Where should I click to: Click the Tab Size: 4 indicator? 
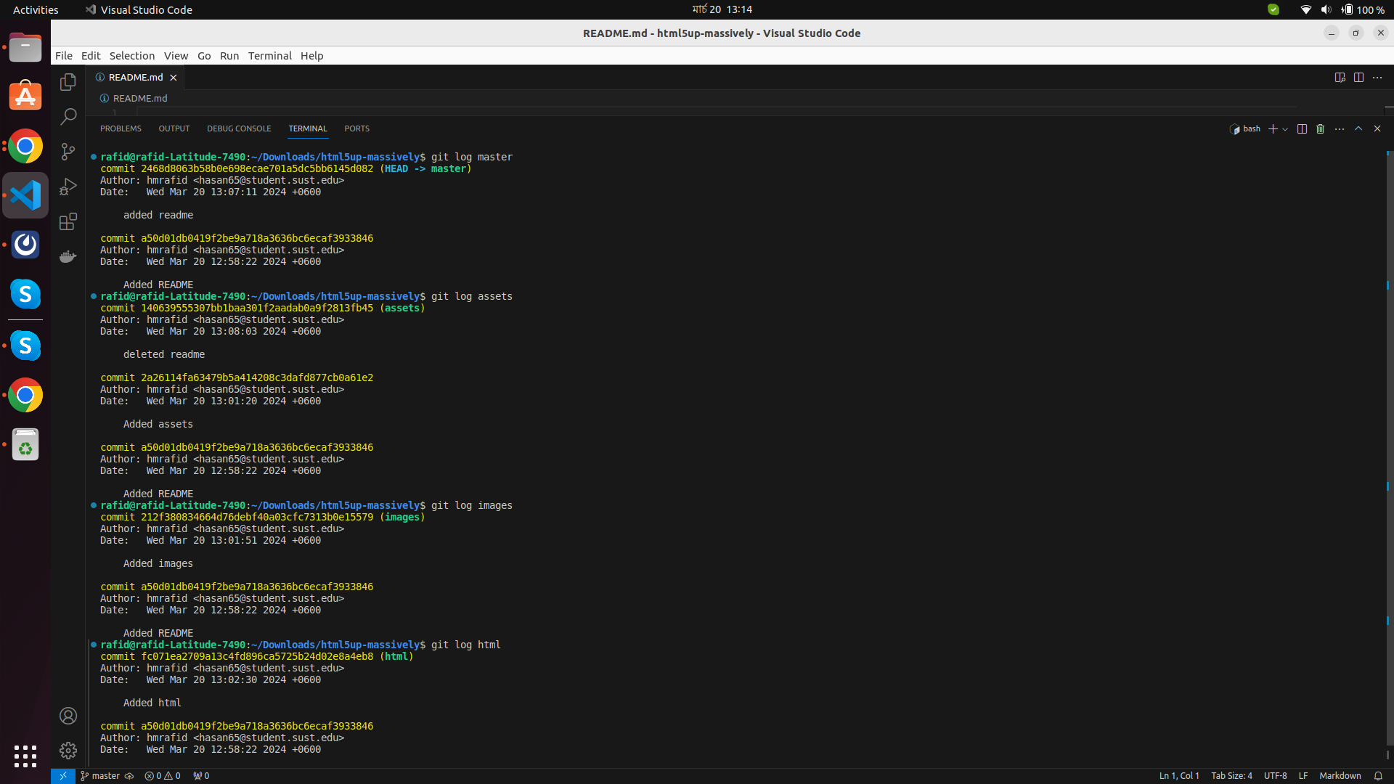click(x=1231, y=775)
